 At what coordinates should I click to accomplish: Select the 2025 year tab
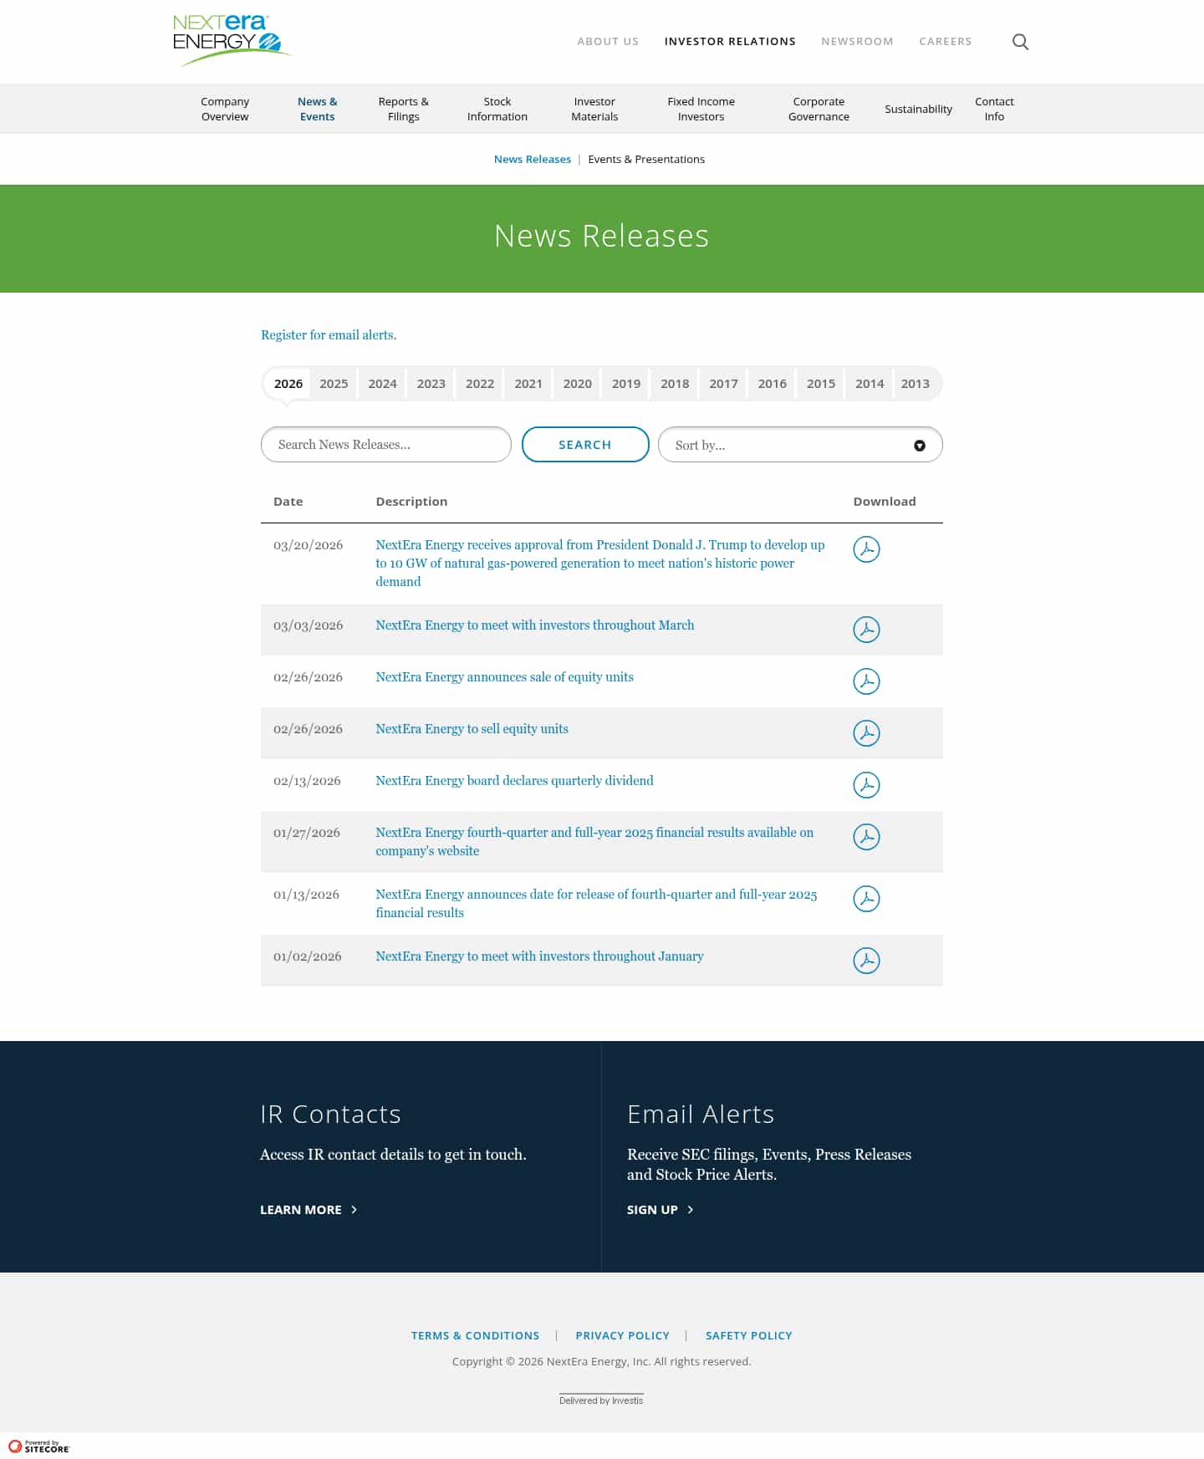pos(334,384)
